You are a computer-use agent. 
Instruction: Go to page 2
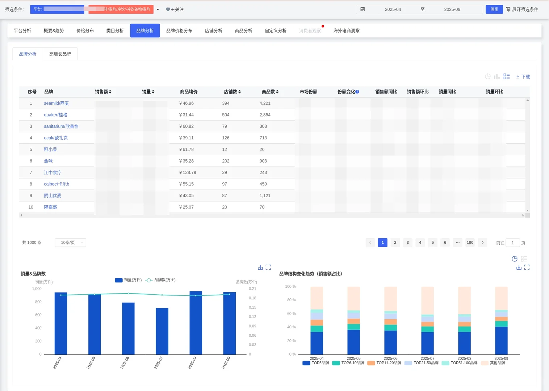click(x=395, y=243)
